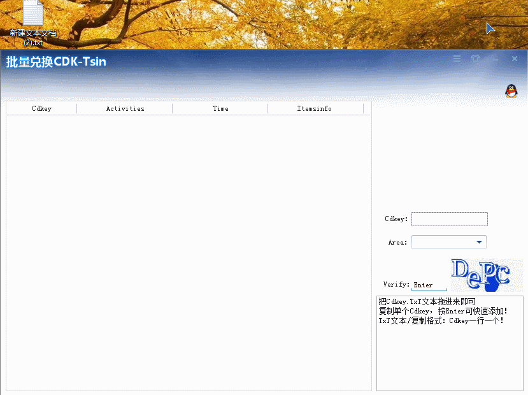
Task: Open the Area dropdown list
Action: 449,242
